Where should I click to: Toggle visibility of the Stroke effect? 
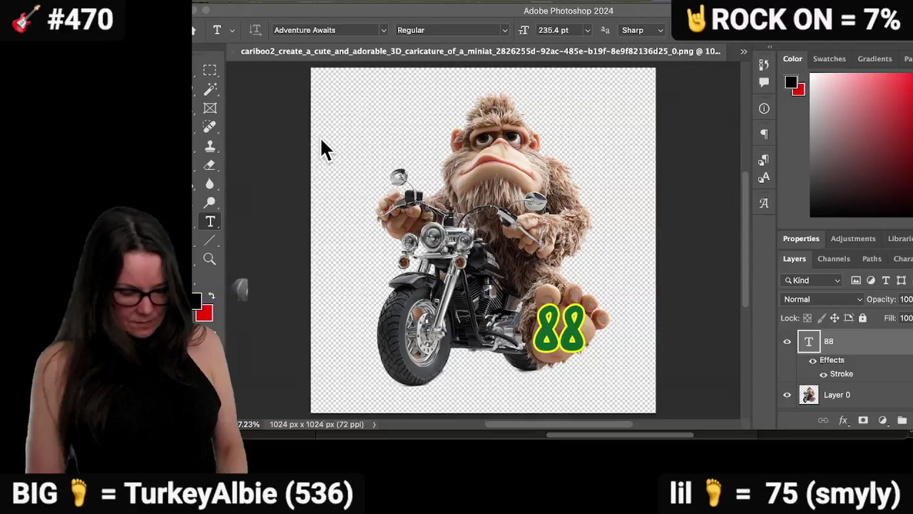point(823,375)
